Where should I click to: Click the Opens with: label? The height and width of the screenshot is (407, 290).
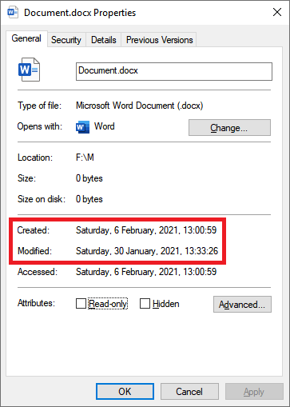click(x=40, y=126)
